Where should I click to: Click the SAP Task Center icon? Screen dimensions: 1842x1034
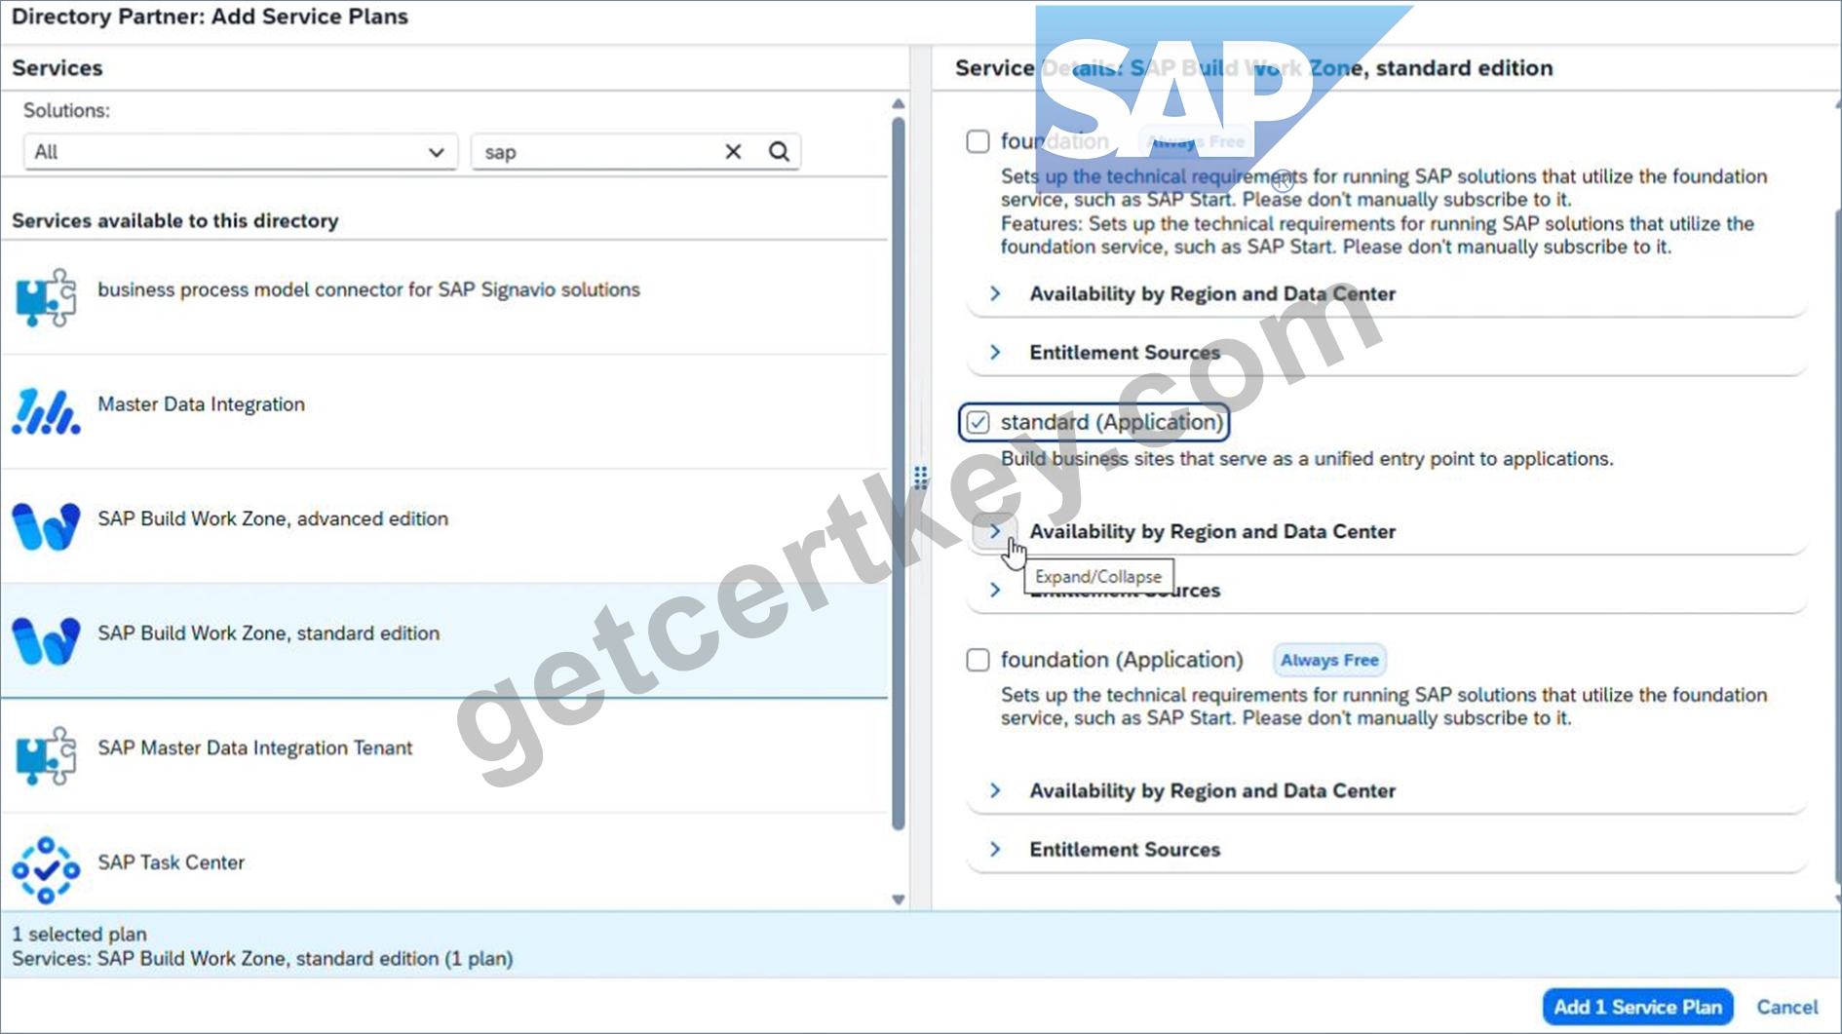pyautogui.click(x=46, y=870)
